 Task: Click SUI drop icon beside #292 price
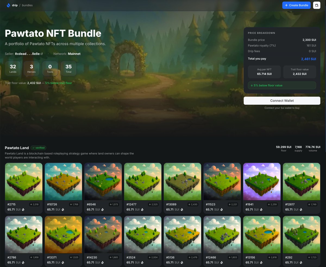[301, 262]
